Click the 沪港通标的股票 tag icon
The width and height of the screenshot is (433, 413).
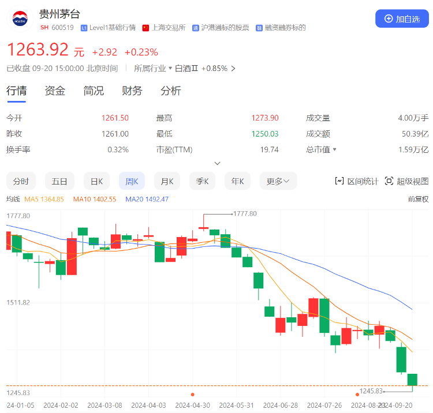196,28
